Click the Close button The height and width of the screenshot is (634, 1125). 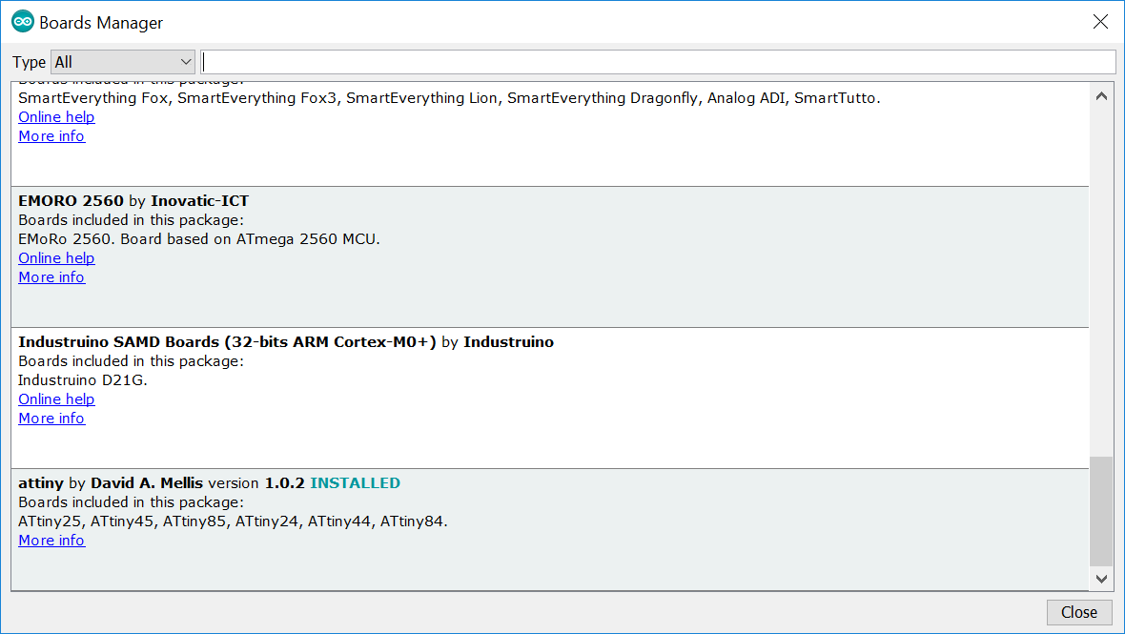(1079, 612)
